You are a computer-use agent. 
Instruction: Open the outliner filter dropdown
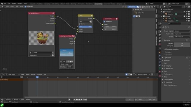(x=185, y=7)
